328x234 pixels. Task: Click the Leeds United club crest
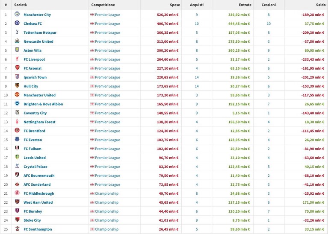(x=17, y=157)
